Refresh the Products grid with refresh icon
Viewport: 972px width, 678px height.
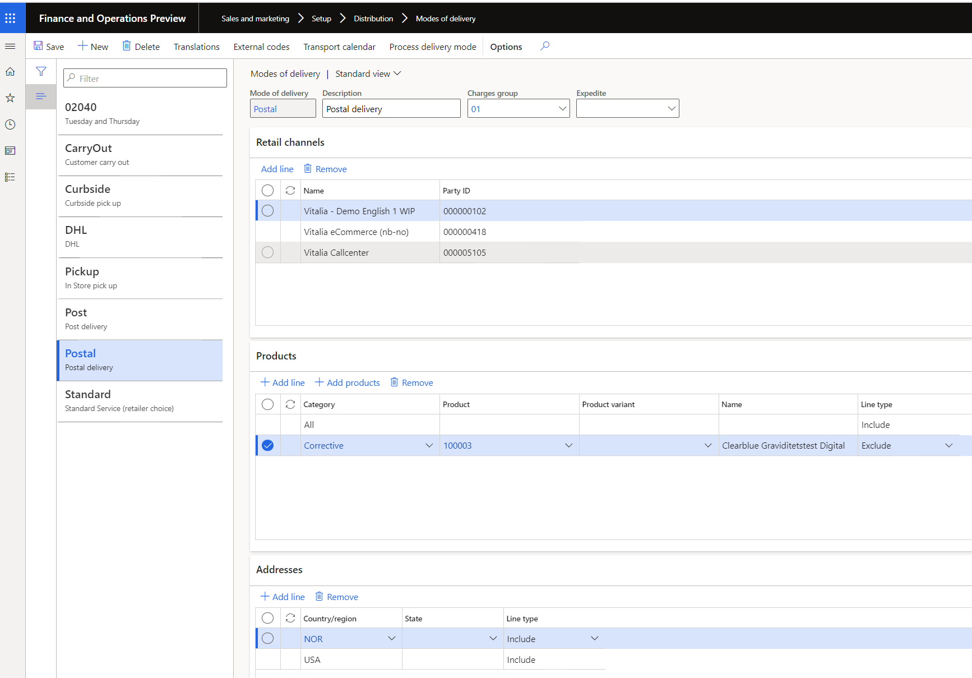290,404
